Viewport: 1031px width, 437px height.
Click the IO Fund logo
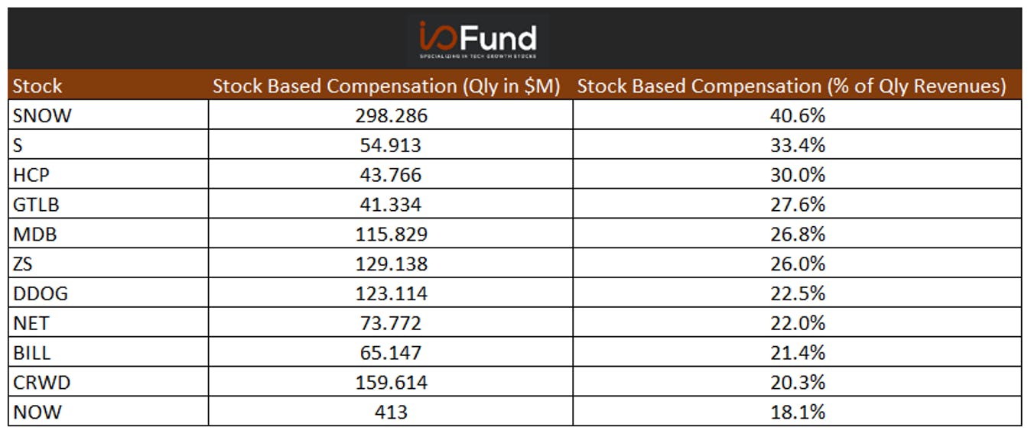point(478,40)
